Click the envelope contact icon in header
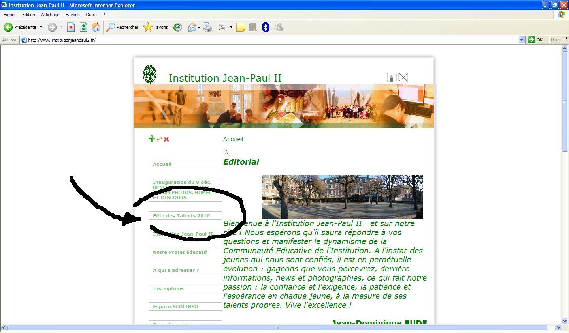Viewport: 569px width, 333px height. point(403,77)
